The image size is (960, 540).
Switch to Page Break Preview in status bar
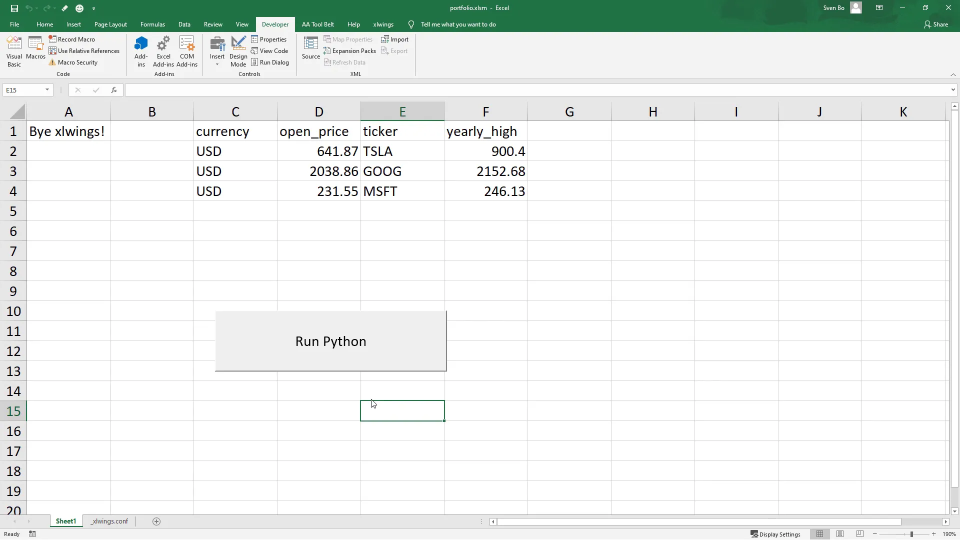pyautogui.click(x=860, y=534)
